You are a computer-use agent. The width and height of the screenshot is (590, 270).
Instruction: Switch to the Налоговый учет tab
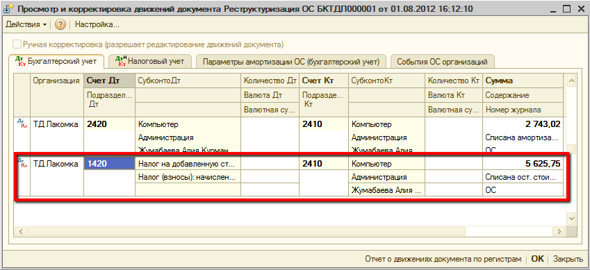[x=149, y=61]
